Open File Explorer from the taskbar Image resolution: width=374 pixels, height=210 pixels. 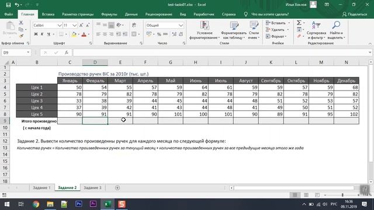[50, 204]
